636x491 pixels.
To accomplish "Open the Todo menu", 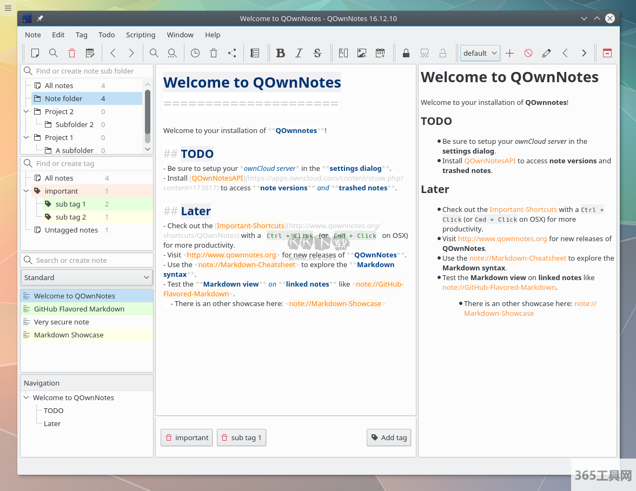I will [x=107, y=35].
